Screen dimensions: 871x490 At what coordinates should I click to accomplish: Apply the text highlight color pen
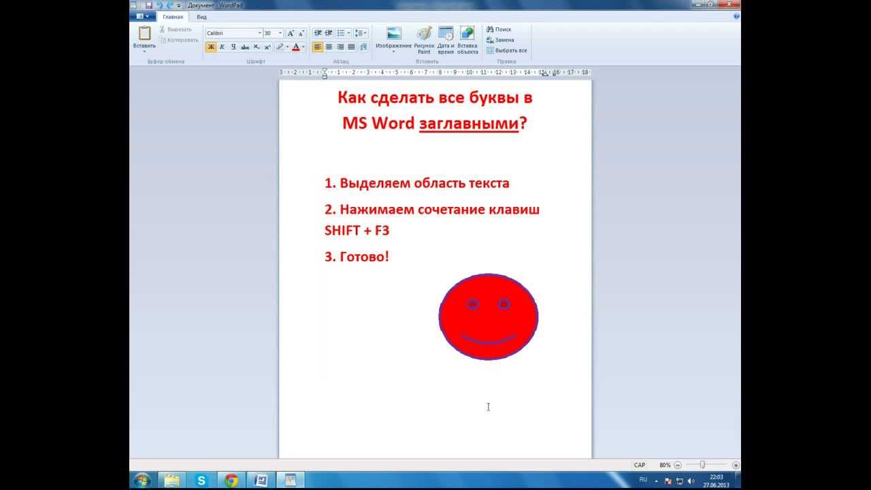click(x=280, y=47)
